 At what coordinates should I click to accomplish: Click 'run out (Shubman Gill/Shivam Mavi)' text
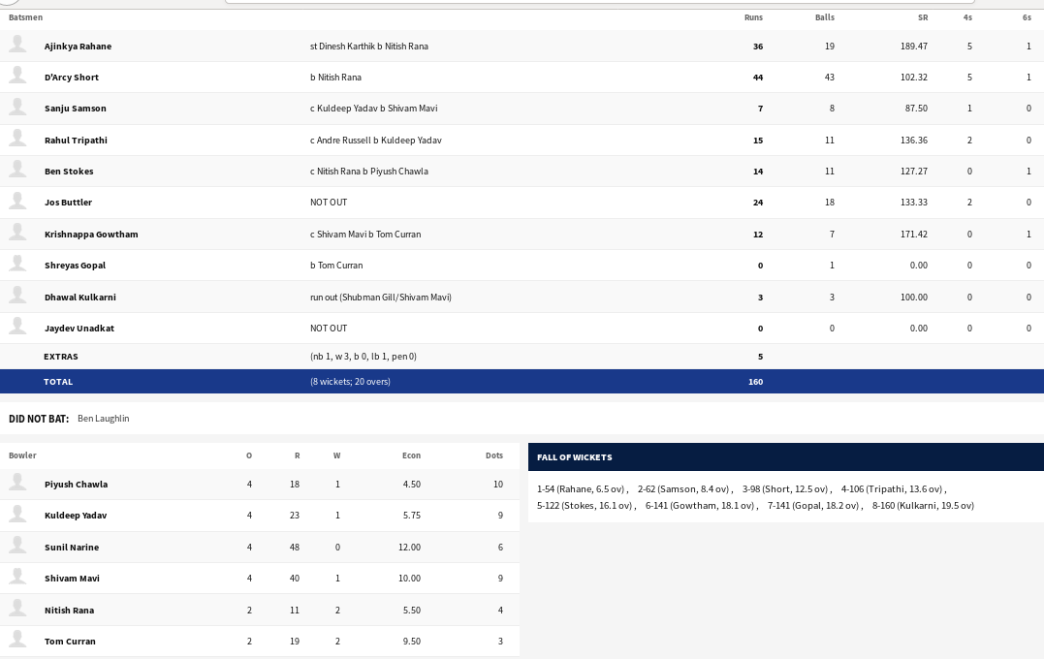click(x=380, y=298)
